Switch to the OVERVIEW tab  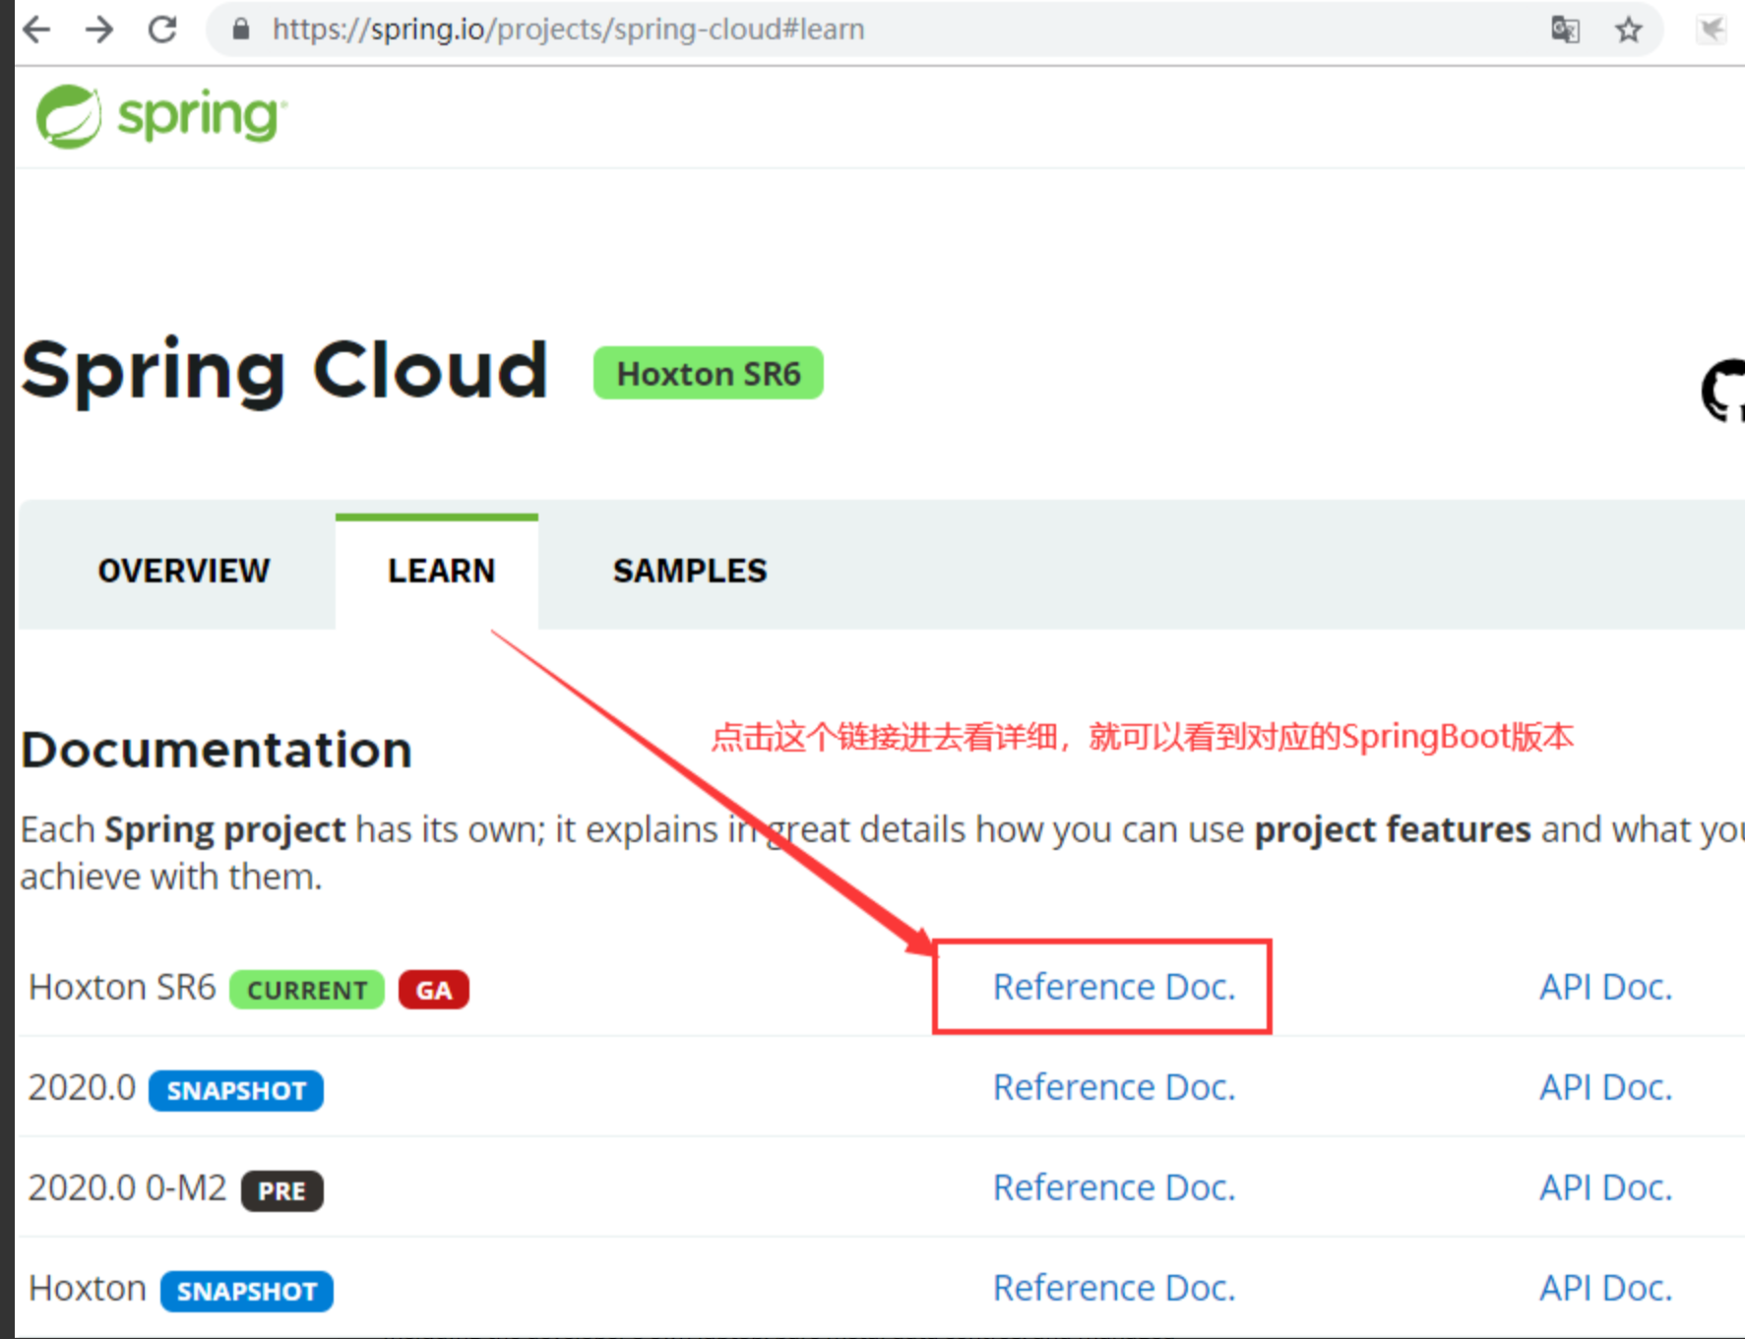coord(183,571)
